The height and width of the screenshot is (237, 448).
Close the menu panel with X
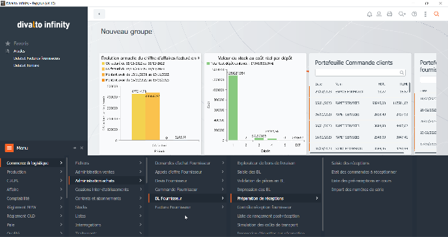(x=82, y=148)
